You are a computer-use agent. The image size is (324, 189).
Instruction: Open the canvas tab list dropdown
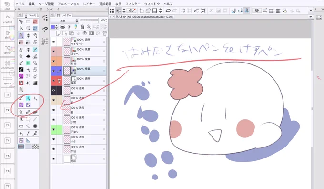(x=311, y=17)
